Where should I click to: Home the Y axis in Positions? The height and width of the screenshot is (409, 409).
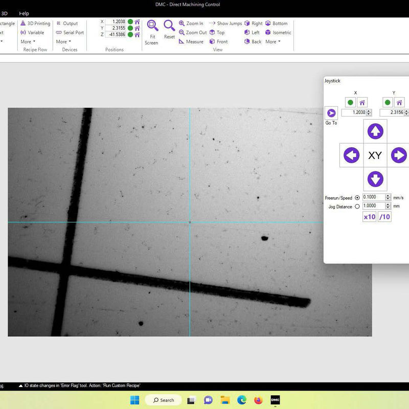tap(137, 28)
